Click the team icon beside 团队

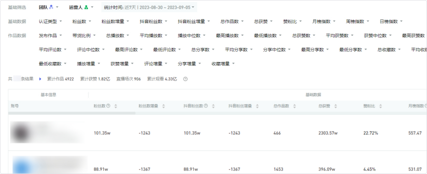[x=51, y=7]
